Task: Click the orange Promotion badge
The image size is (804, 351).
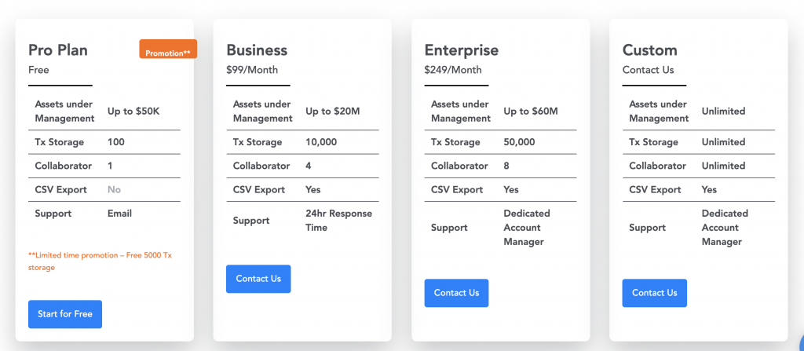Action: pyautogui.click(x=168, y=49)
